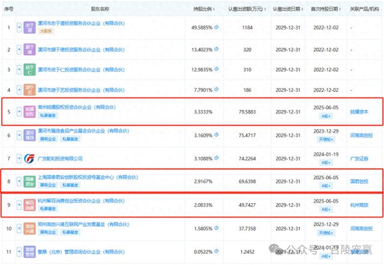Viewport: 384px width, 265px height.
Task: Expand row 4 with the plus button
Action: tap(19, 90)
